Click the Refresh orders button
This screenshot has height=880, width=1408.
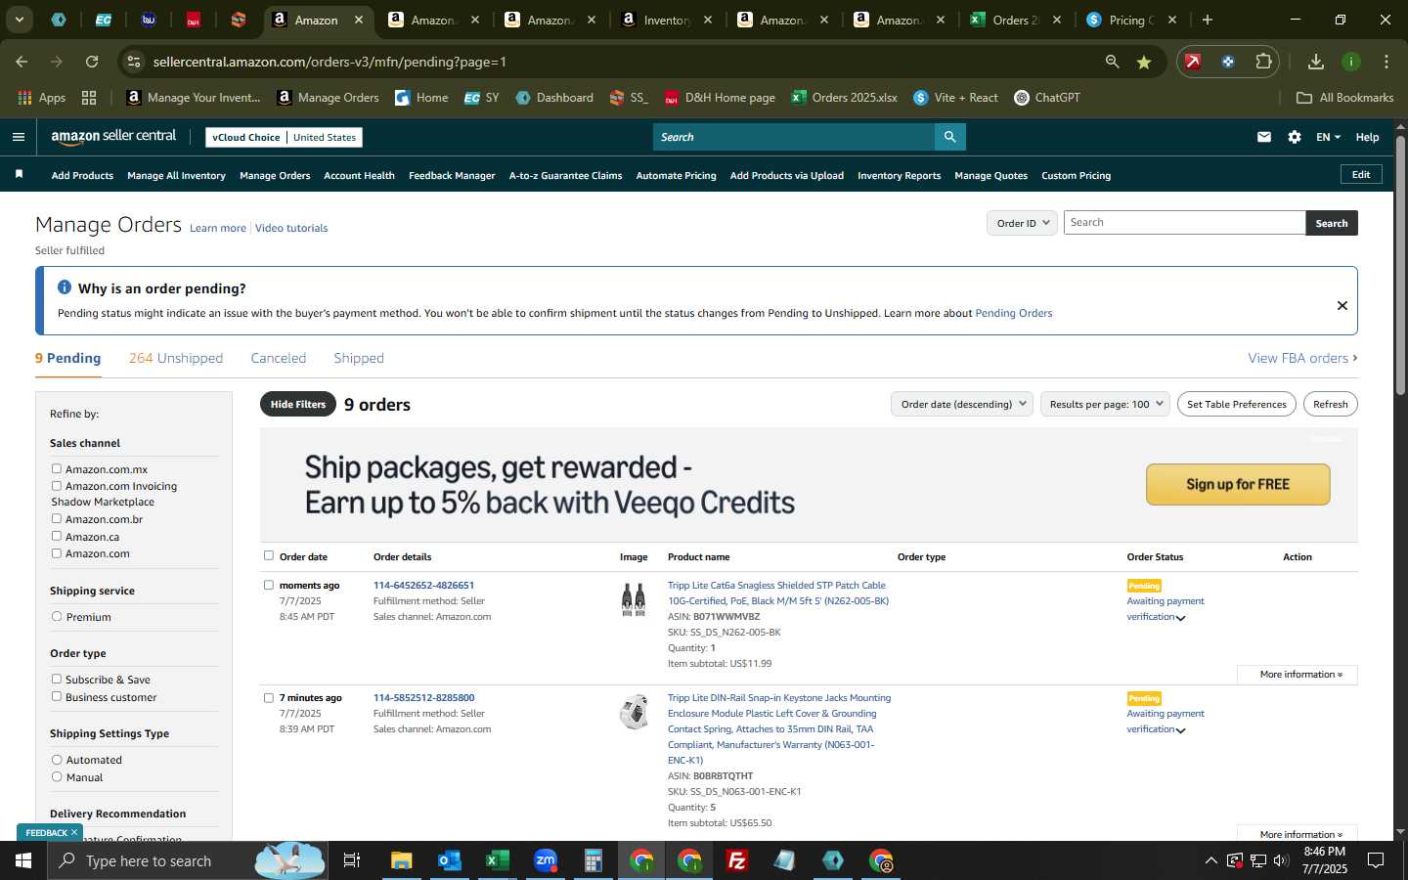click(x=1330, y=404)
